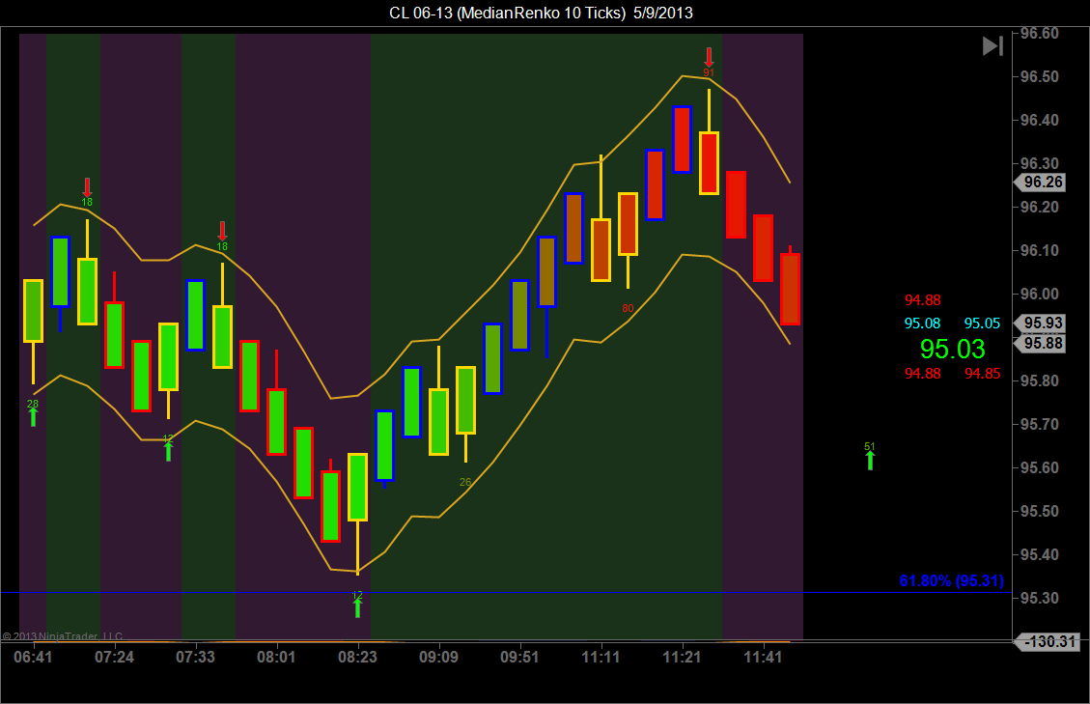Click the 95.93 price marker
Viewport: 1090px width, 704px height.
click(1039, 323)
